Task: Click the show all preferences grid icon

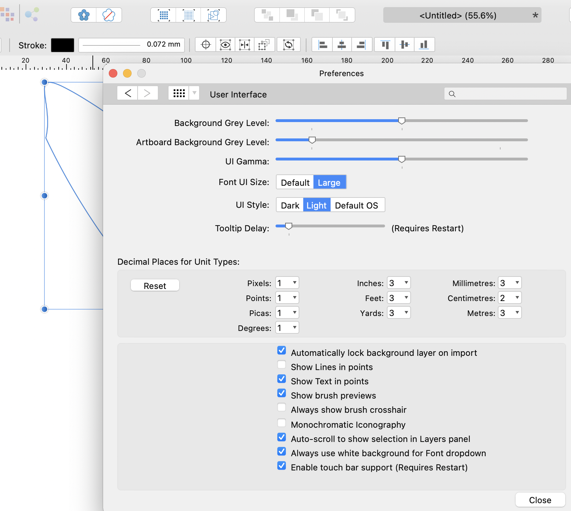Action: (179, 93)
